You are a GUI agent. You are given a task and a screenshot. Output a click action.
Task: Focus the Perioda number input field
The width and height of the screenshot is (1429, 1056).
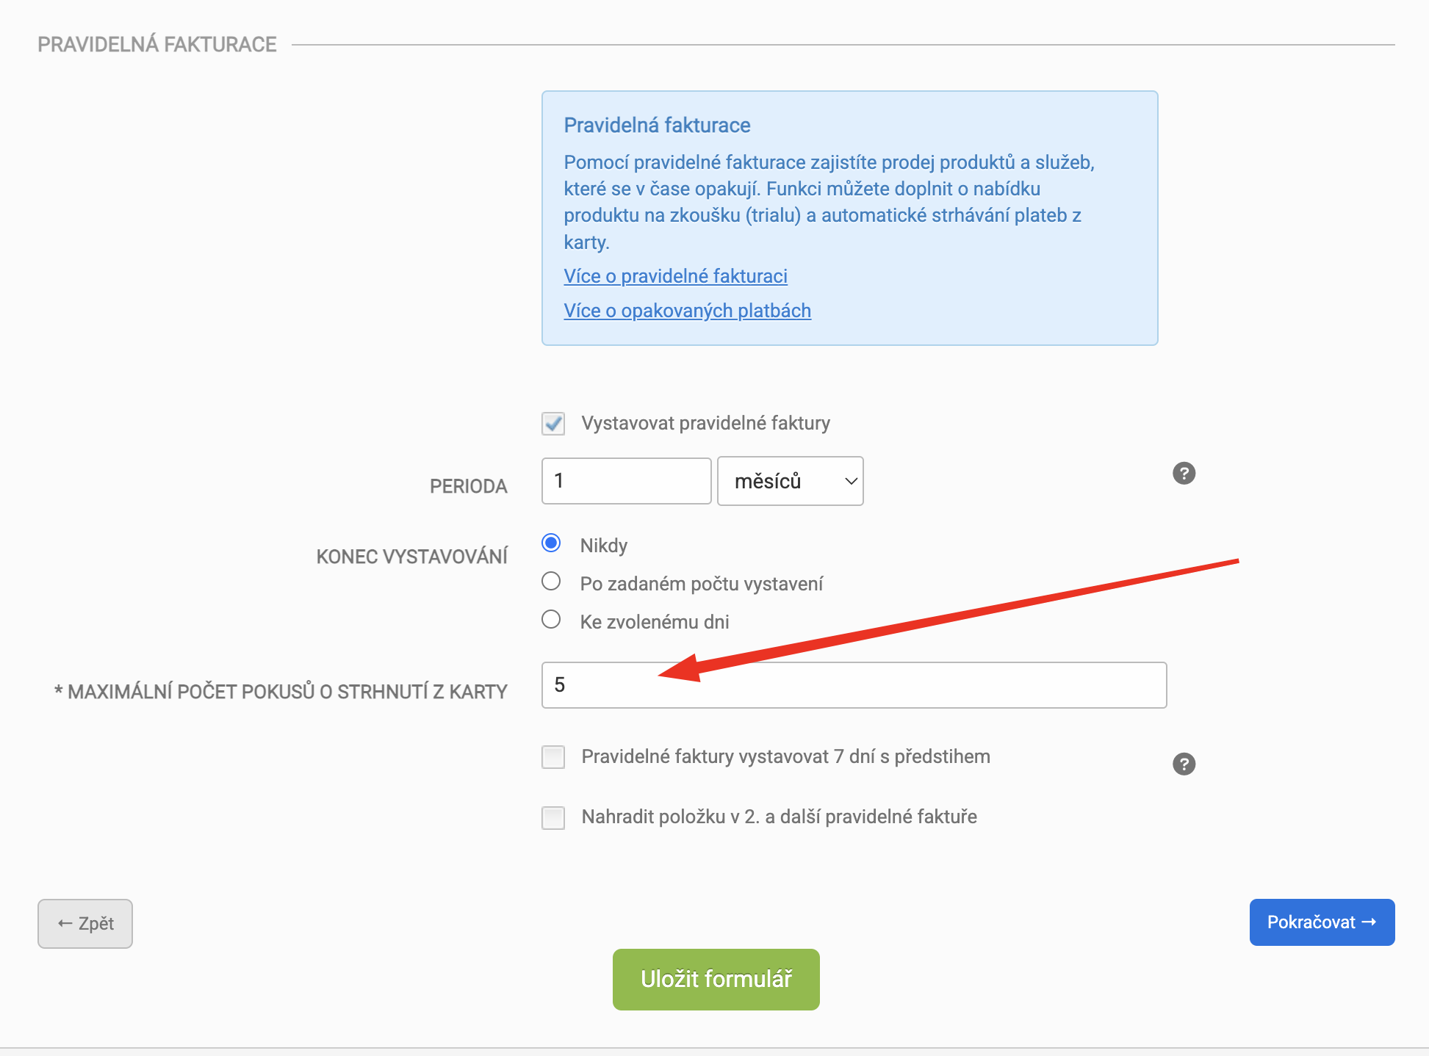coord(626,481)
